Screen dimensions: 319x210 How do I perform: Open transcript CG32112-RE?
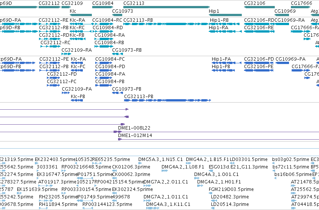click(x=49, y=24)
